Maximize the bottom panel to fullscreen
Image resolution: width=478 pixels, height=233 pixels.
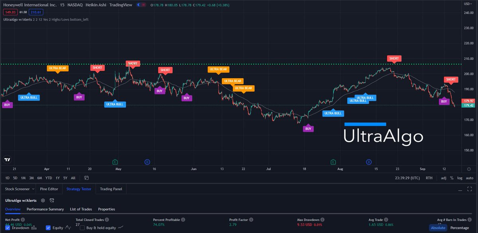[470, 189]
